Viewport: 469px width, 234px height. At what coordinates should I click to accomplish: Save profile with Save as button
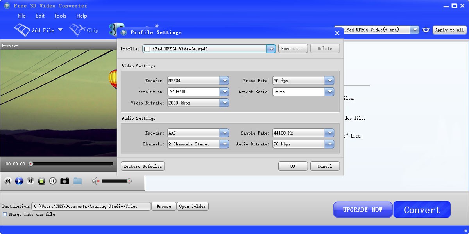click(293, 48)
